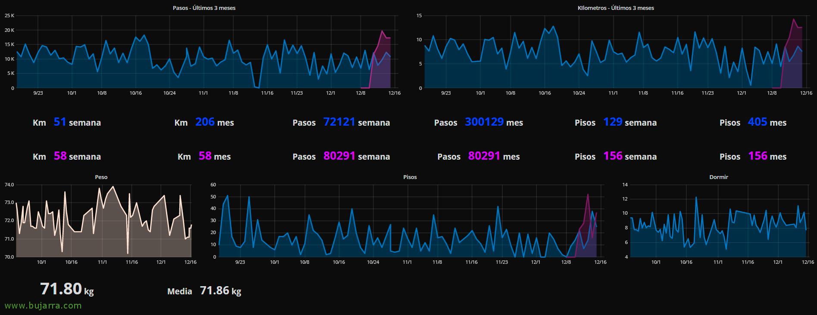Click the '25 K' axis label in Pasos chart
Image resolution: width=817 pixels, height=315 pixels.
click(x=9, y=15)
